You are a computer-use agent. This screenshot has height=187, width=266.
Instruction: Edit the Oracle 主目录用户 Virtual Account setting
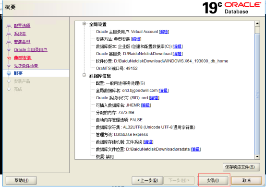(x=164, y=32)
